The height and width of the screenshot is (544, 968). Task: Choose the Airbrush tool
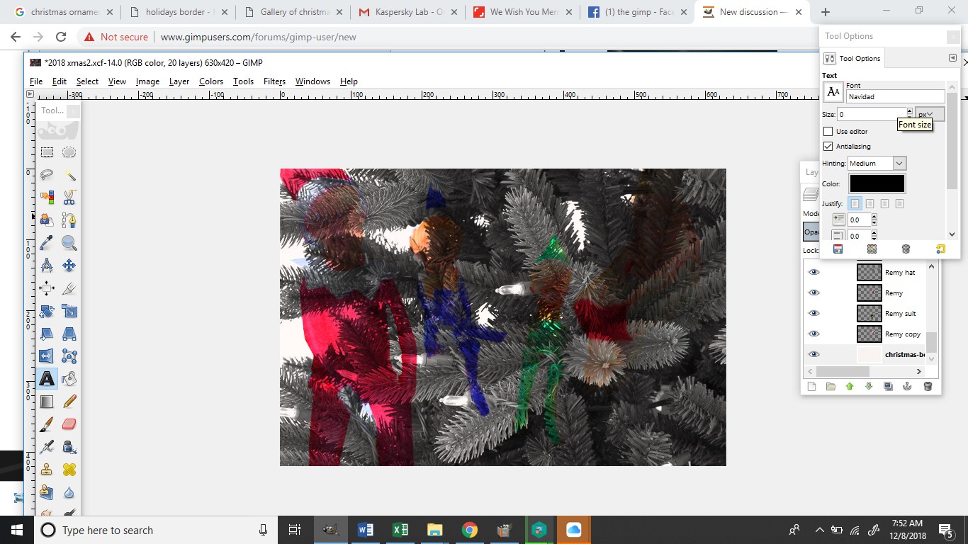(x=47, y=447)
